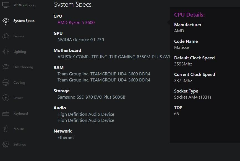The height and width of the screenshot is (161, 240).
Task: Open the Mouse menu label
Action: (x=19, y=129)
